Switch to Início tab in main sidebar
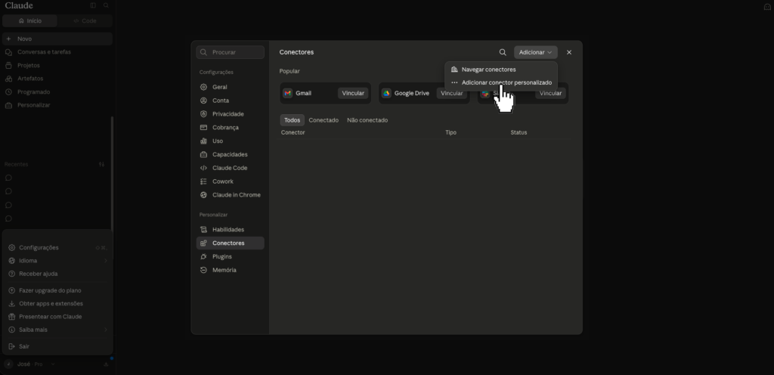 30,21
